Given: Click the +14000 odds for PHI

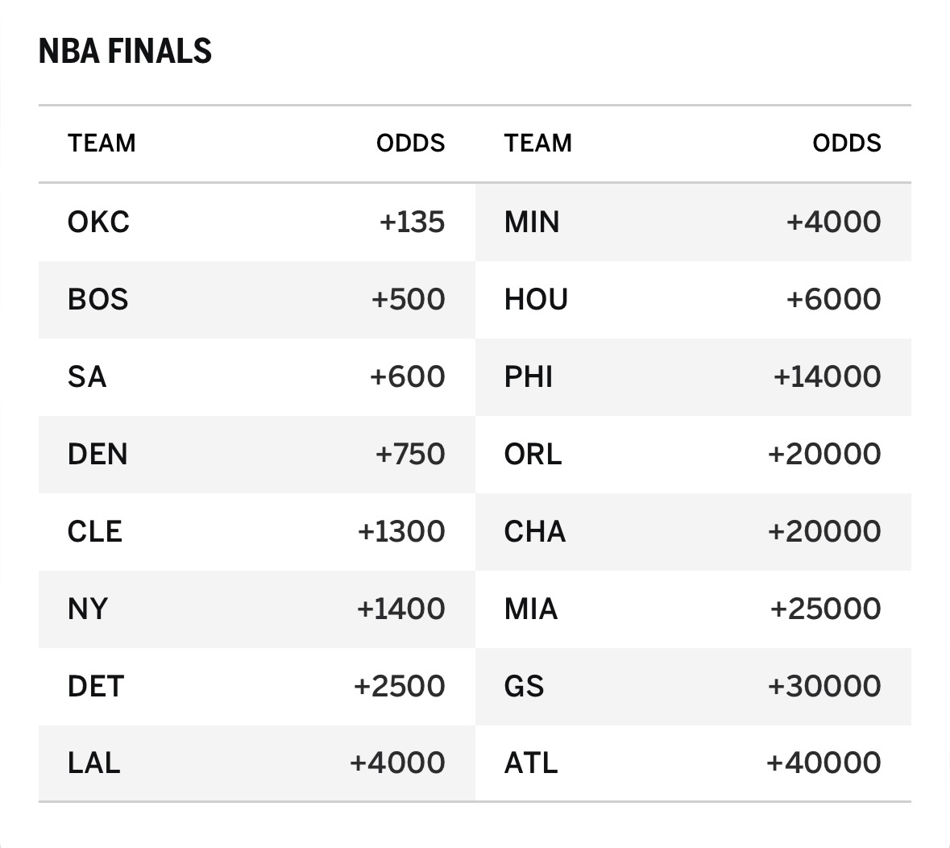Looking at the screenshot, I should pos(827,376).
